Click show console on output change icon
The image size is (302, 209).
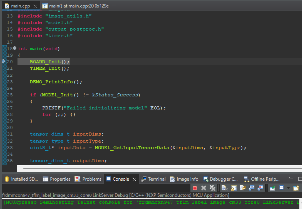(251, 188)
